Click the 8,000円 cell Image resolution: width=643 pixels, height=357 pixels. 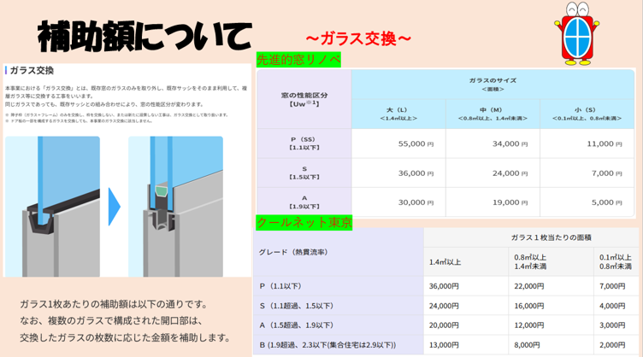point(552,345)
